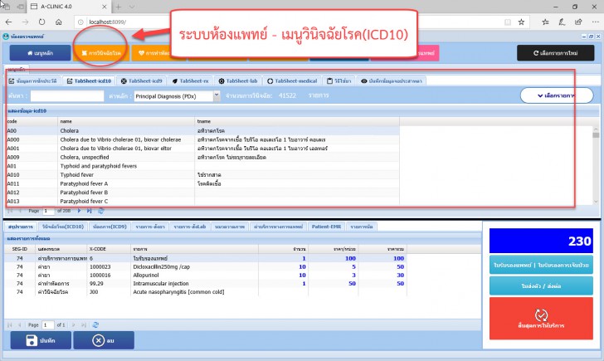The image size is (604, 361).
Task: Open the browser favorites hub icon
Action: point(545,22)
